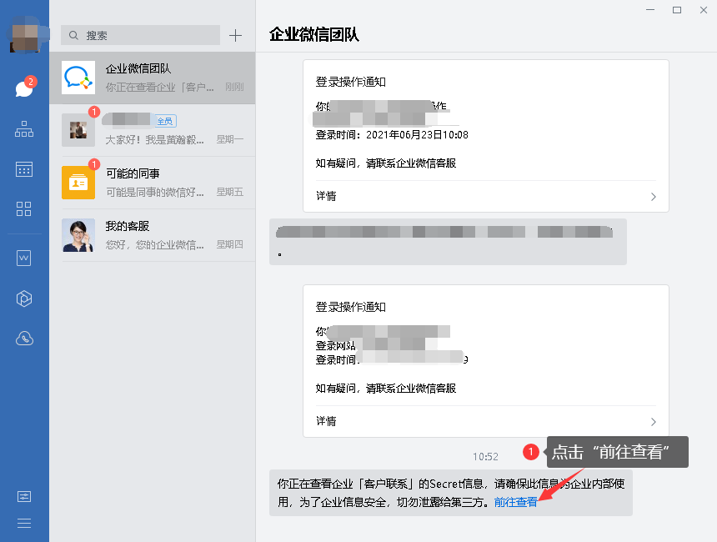Click the 刚刚 time label
The image size is (717, 542).
click(x=234, y=87)
